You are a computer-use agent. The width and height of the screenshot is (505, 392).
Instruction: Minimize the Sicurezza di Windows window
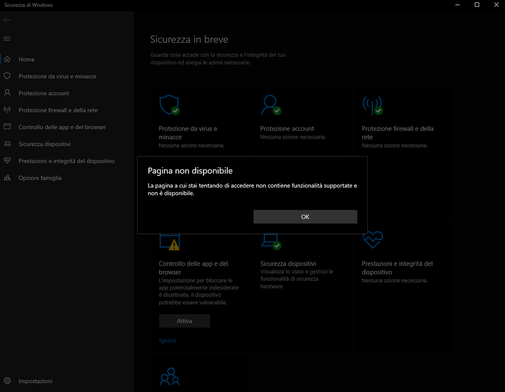pos(457,5)
